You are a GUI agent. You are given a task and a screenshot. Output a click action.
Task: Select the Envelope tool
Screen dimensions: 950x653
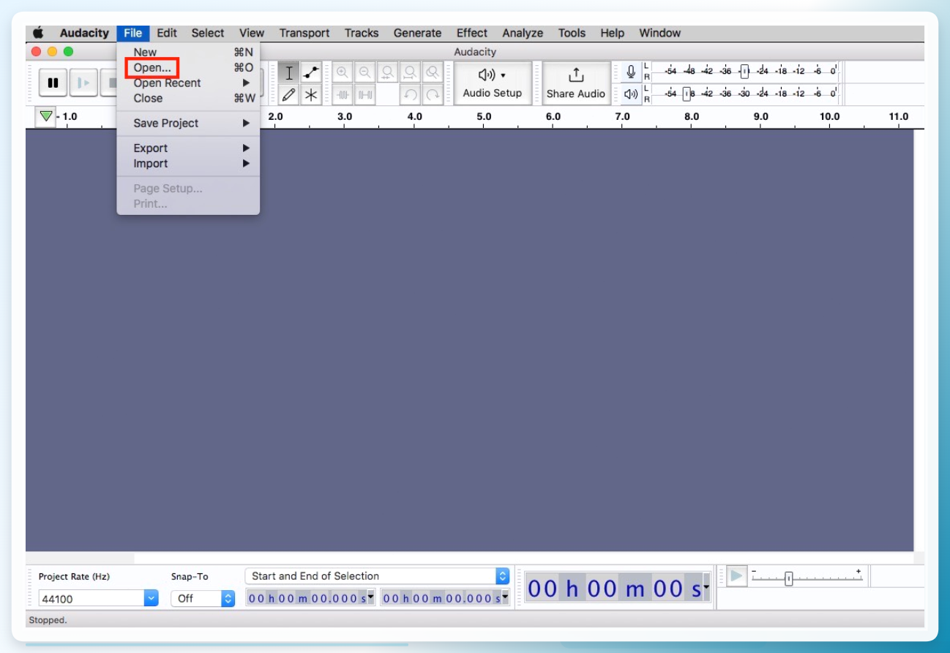pos(311,72)
